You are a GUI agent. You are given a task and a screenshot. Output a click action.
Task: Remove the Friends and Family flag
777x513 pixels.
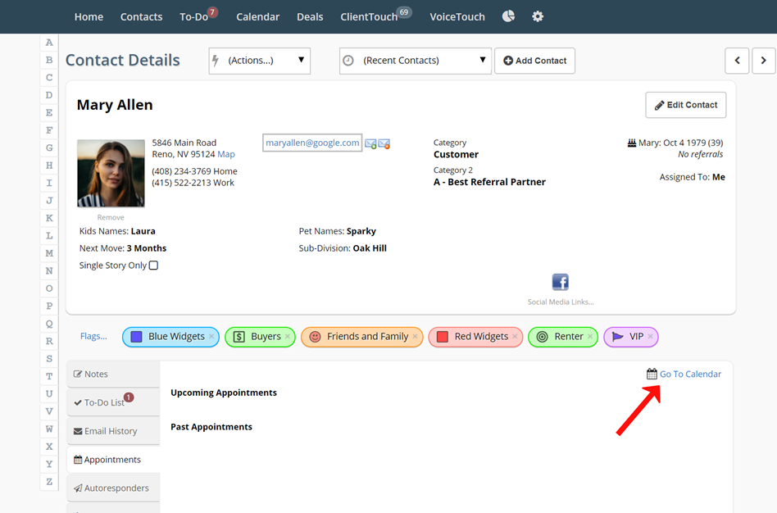click(416, 337)
